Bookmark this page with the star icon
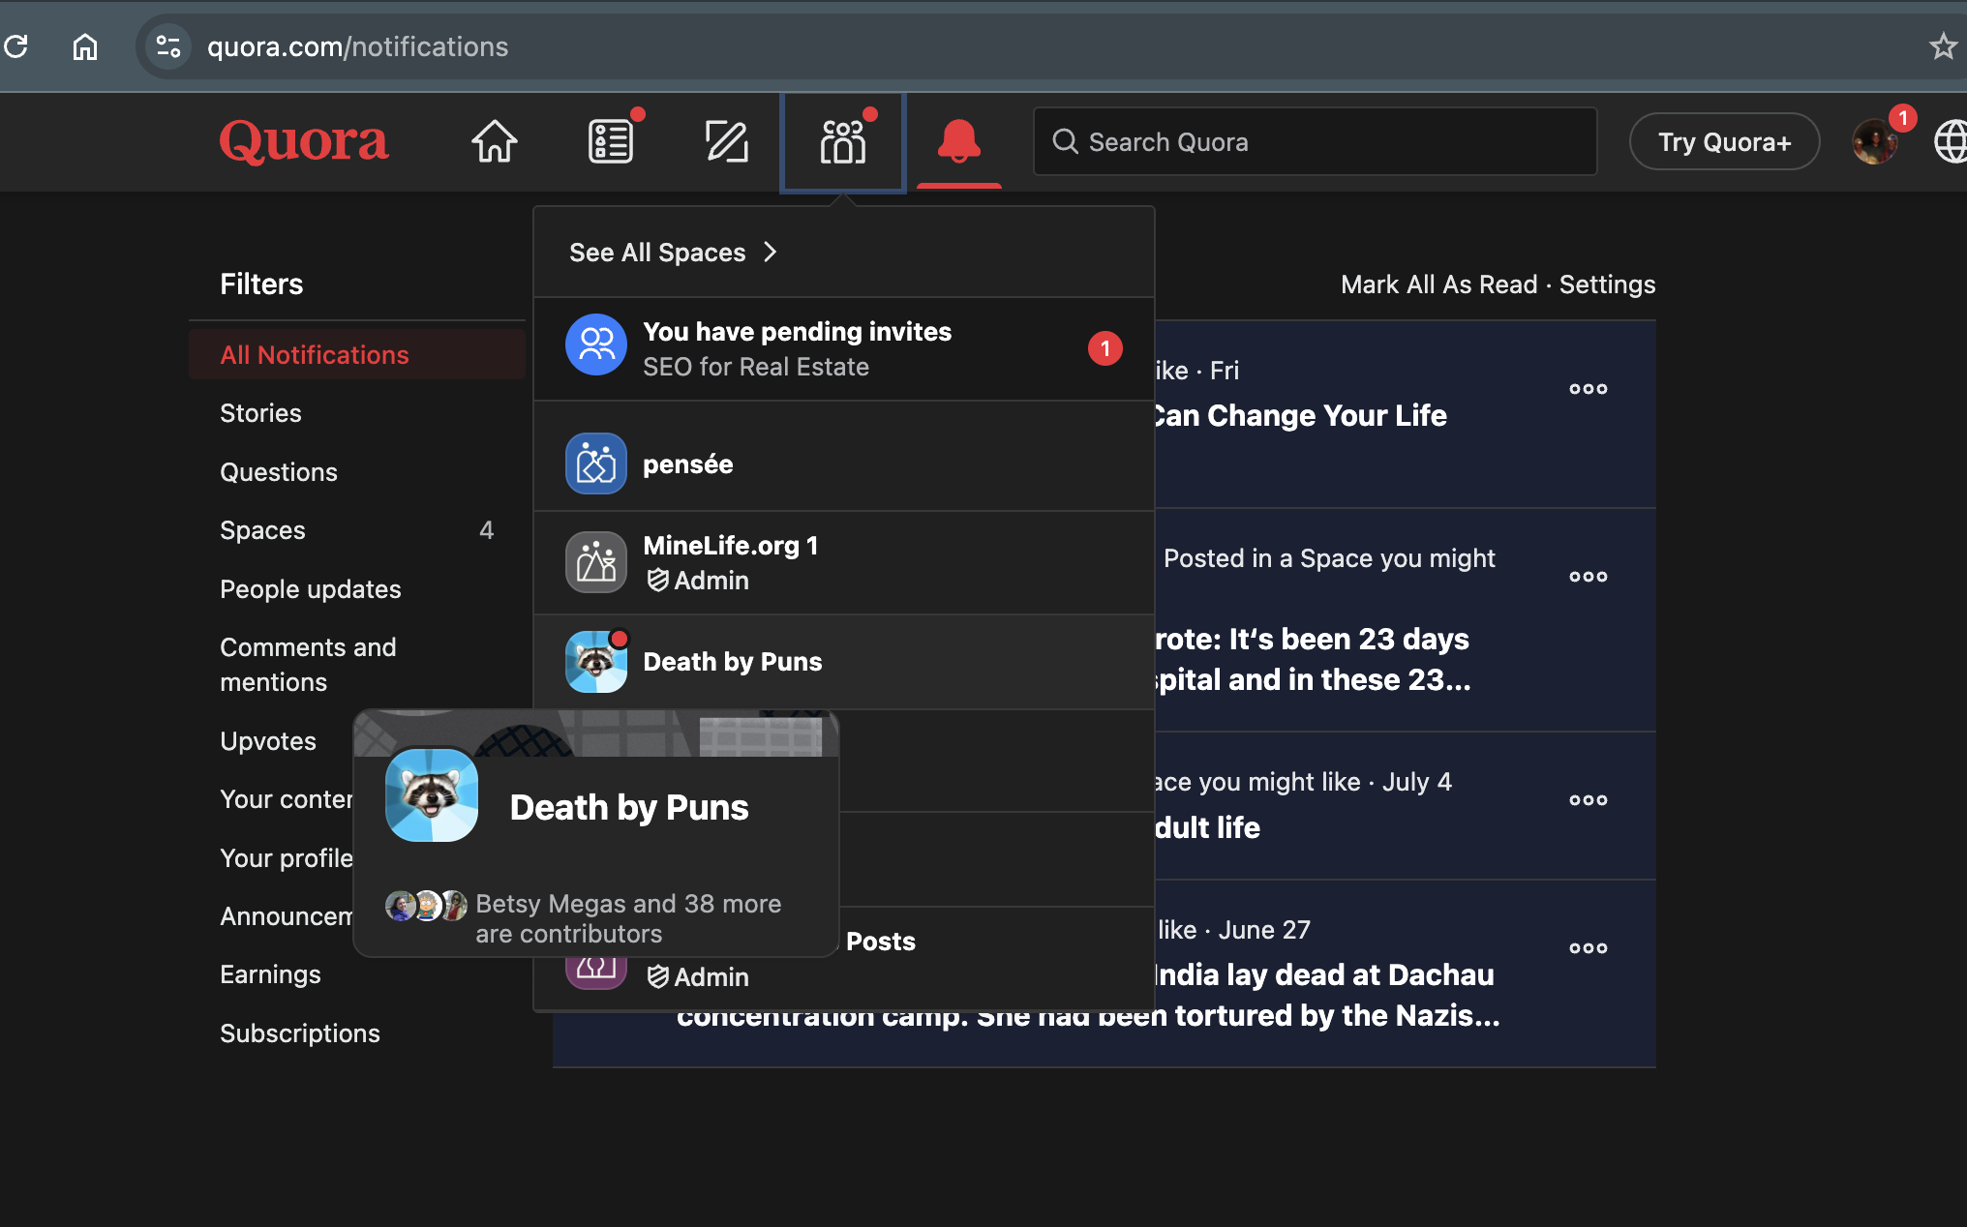 point(1943,46)
